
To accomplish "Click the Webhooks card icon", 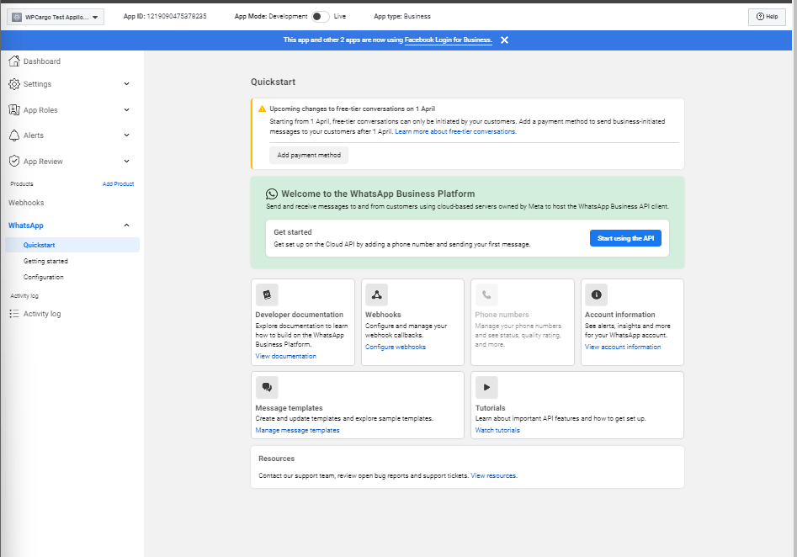I will [x=376, y=294].
